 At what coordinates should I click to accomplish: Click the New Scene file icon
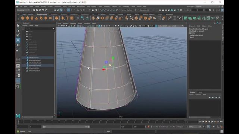pyautogui.click(x=34, y=10)
